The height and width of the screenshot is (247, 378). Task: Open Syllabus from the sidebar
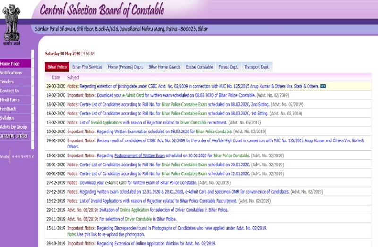tap(8, 118)
